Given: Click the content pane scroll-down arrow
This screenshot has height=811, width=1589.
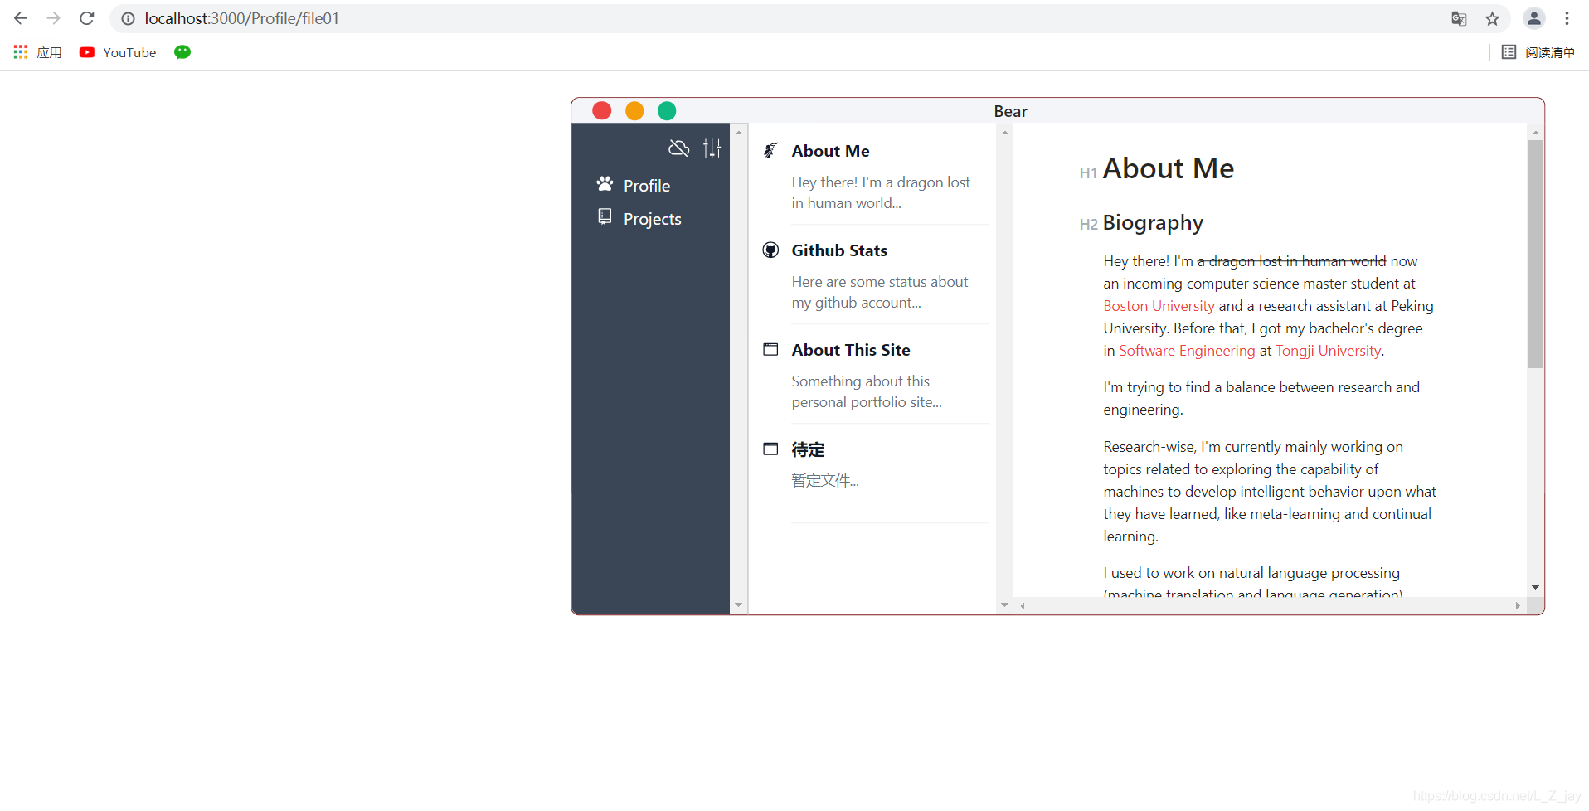Looking at the screenshot, I should (1535, 587).
